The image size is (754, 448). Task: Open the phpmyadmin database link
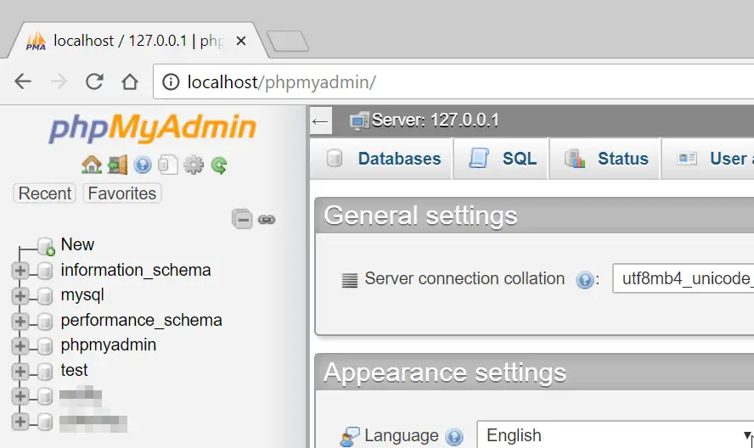(x=108, y=345)
